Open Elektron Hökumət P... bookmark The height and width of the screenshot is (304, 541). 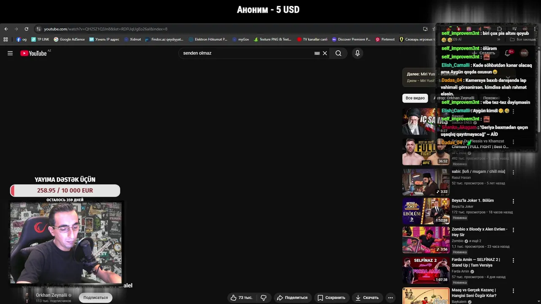[208, 39]
